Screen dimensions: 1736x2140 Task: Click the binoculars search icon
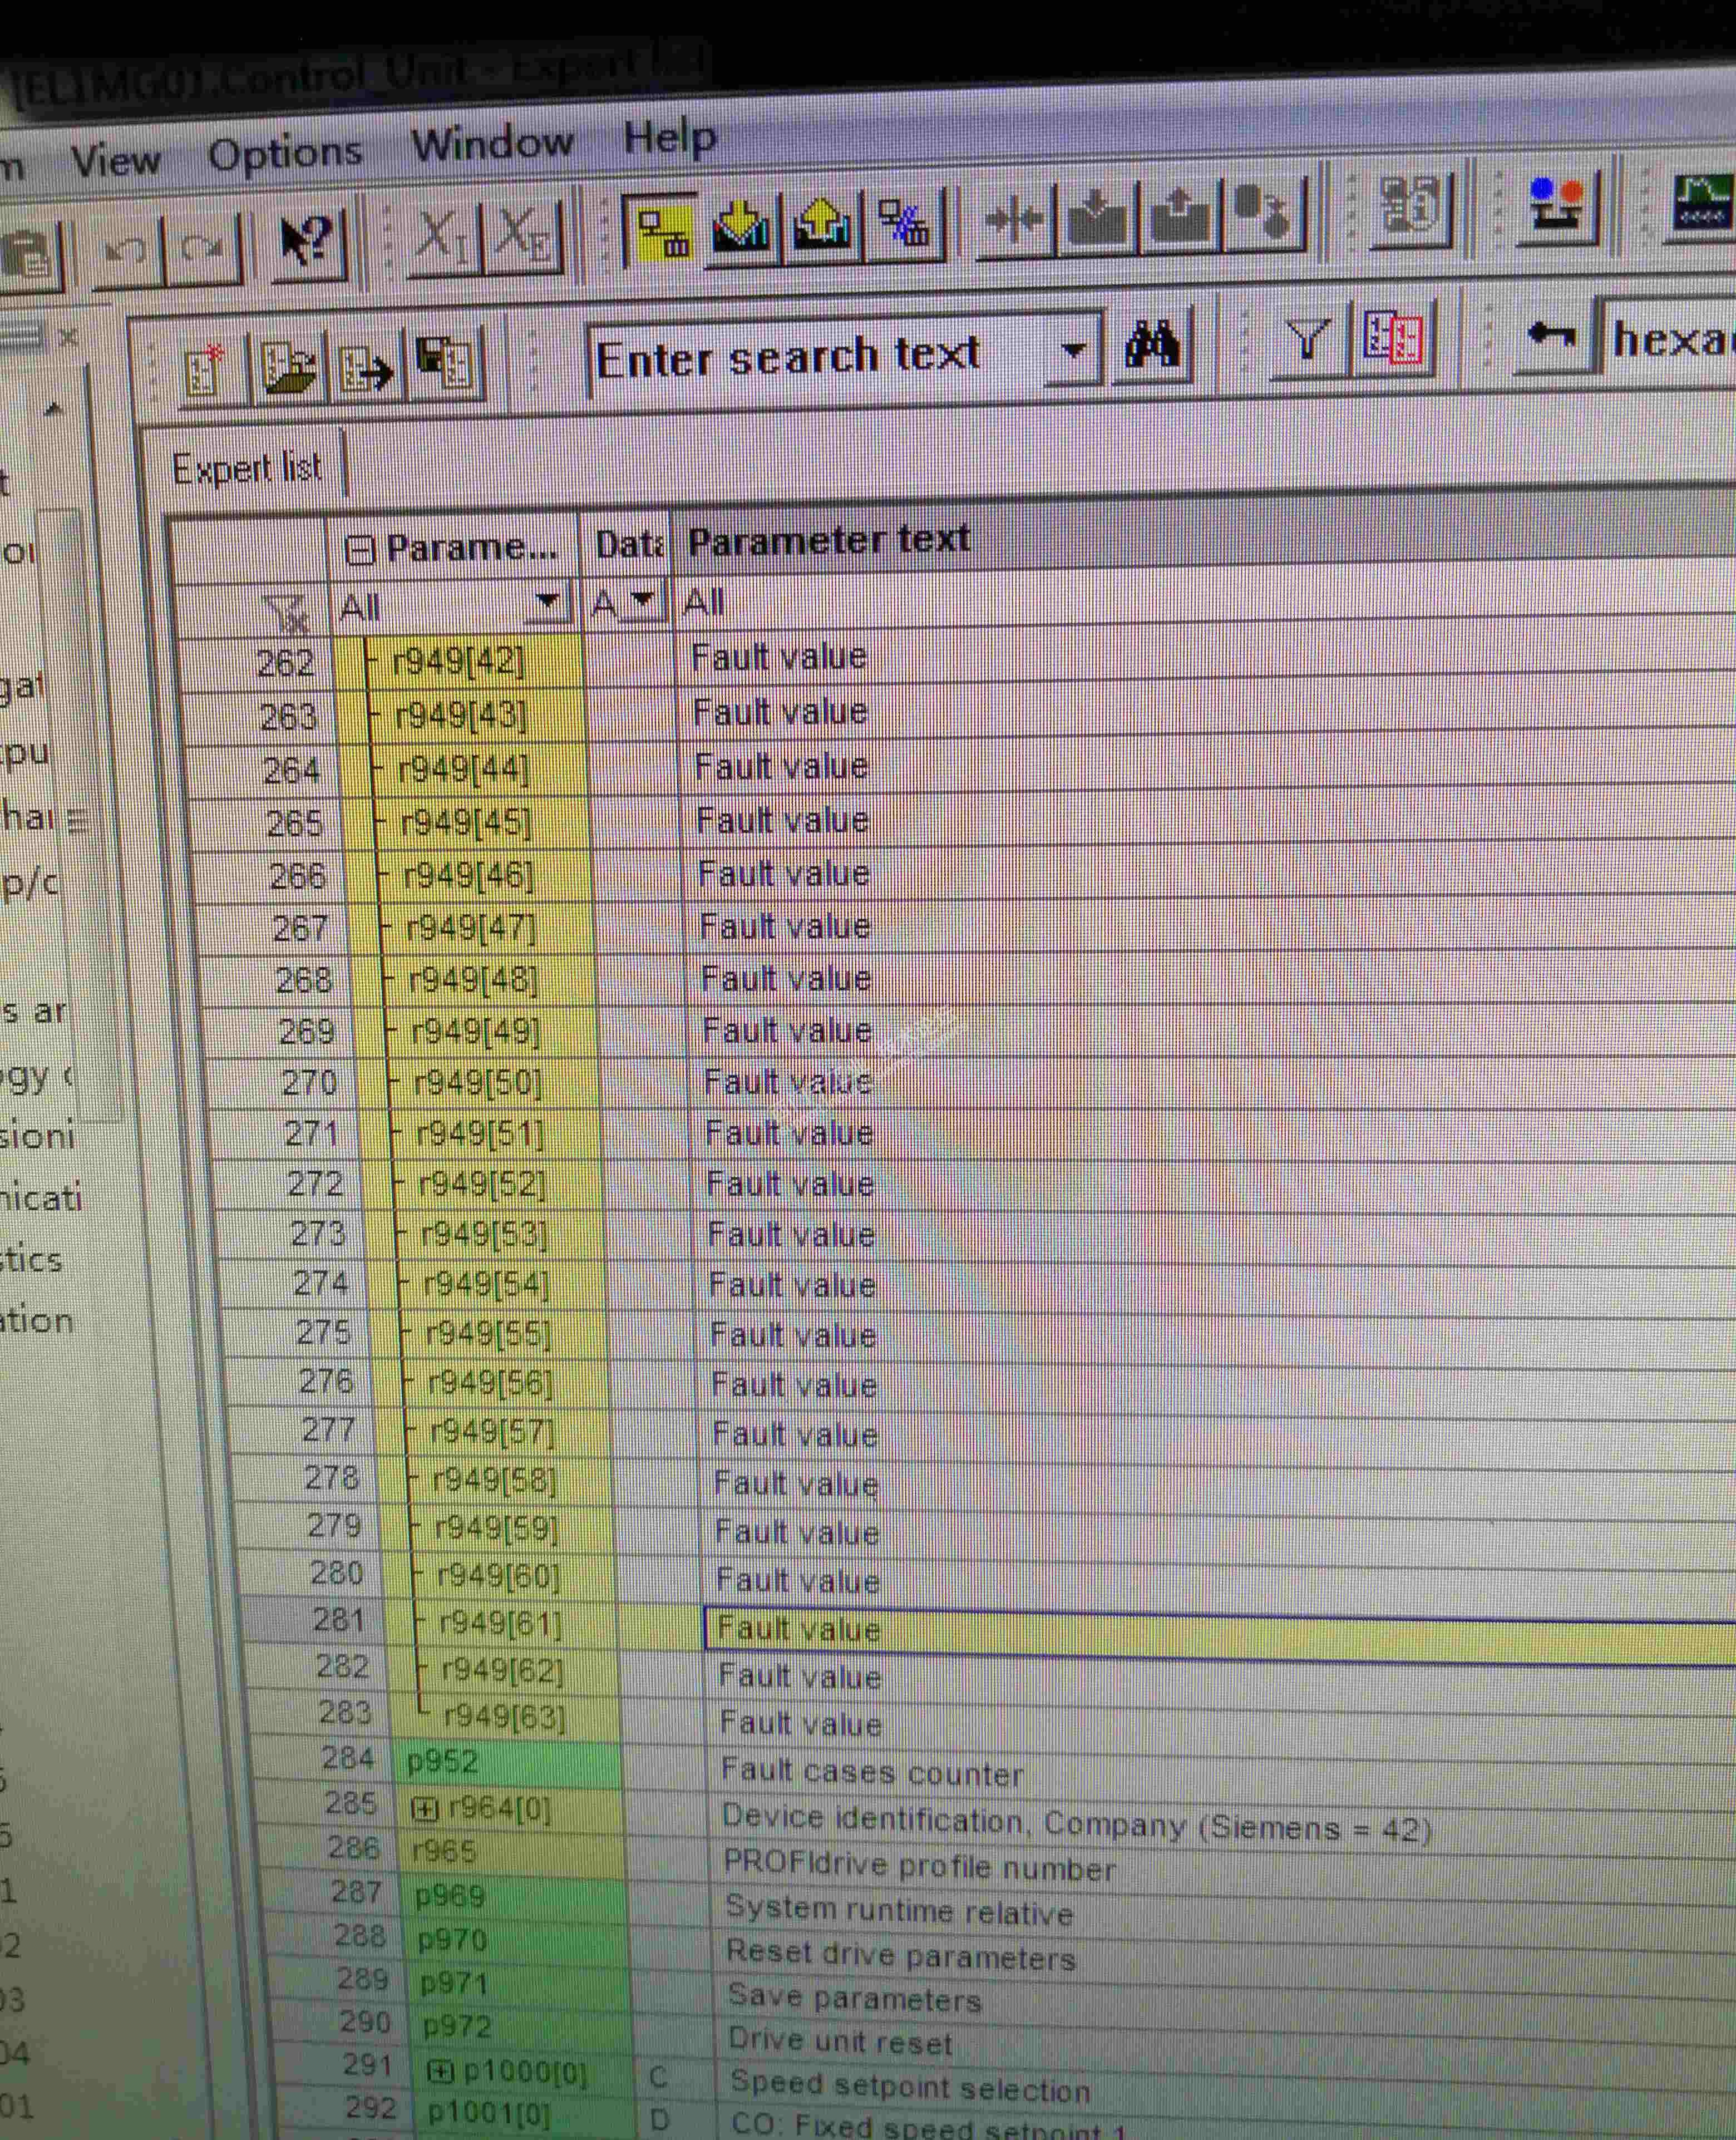click(1153, 346)
